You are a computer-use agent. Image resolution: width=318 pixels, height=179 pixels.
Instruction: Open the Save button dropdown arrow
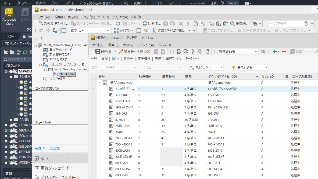(115, 52)
